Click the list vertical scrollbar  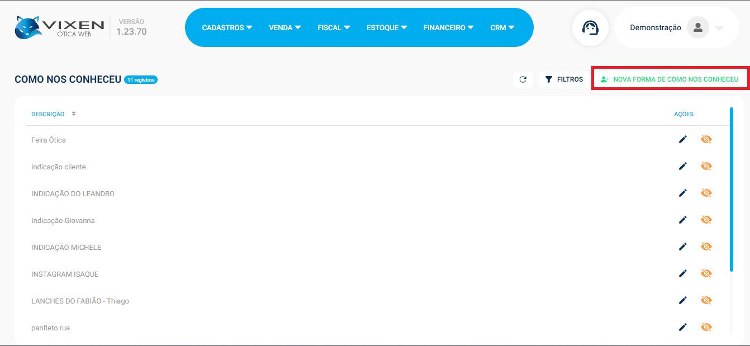[731, 189]
